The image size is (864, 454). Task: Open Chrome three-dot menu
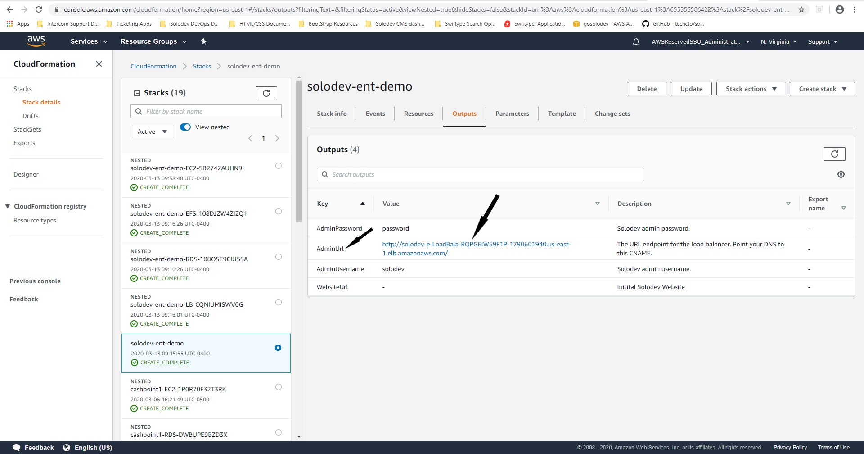854,9
